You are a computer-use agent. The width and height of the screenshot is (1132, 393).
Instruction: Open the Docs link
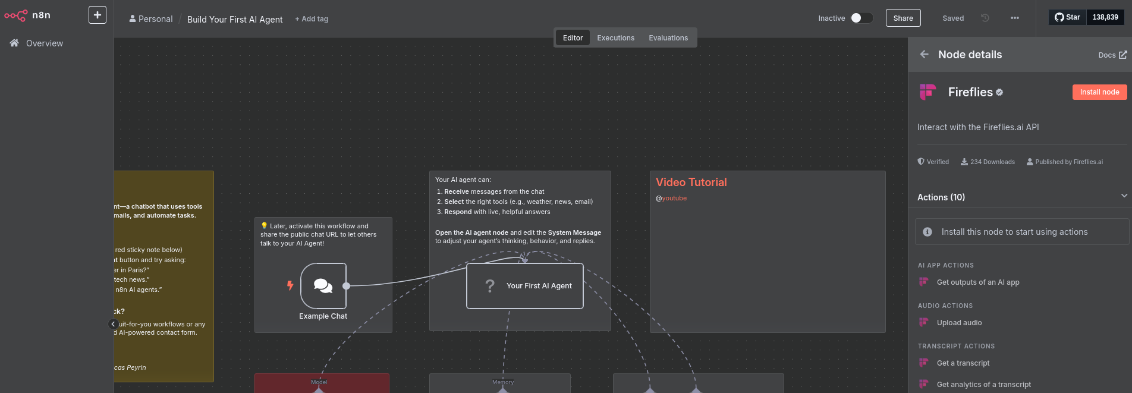click(x=1112, y=55)
